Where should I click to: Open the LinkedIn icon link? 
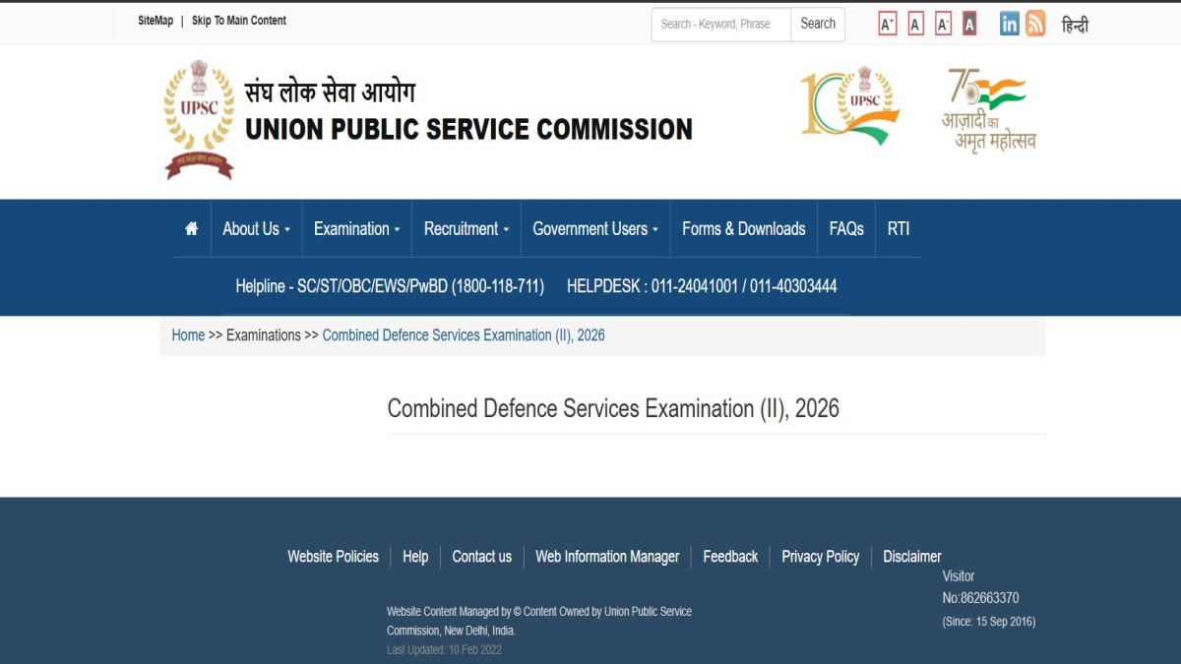(1009, 24)
